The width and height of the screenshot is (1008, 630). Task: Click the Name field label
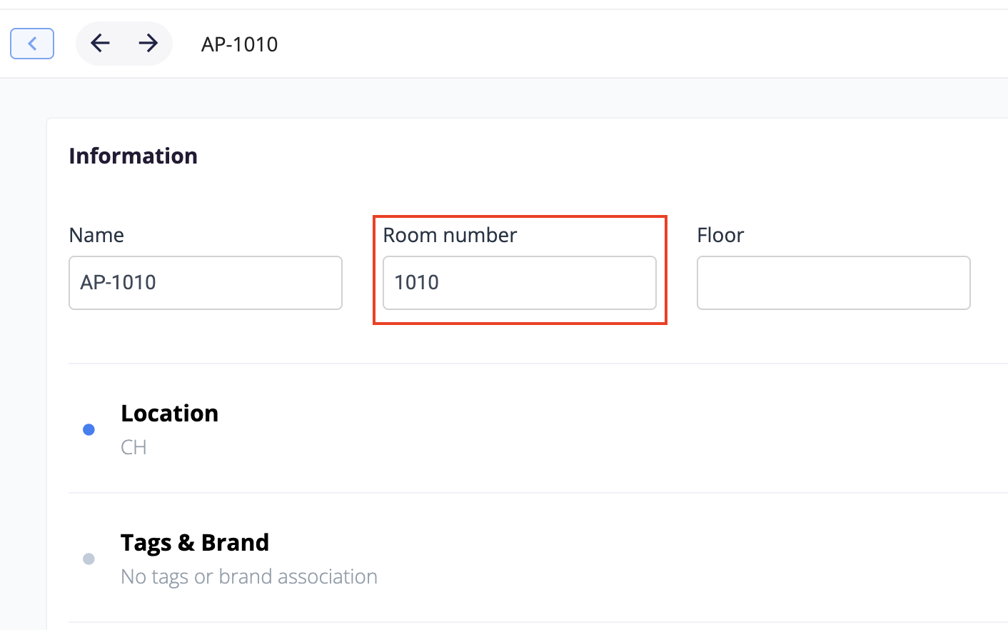point(96,235)
